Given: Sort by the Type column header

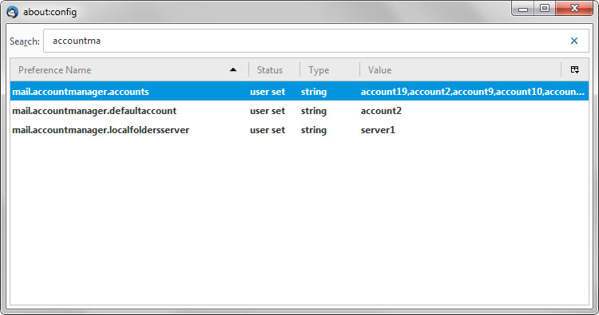Looking at the screenshot, I should point(329,70).
